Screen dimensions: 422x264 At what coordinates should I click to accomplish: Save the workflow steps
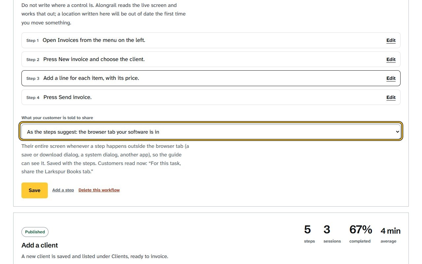[x=35, y=190]
